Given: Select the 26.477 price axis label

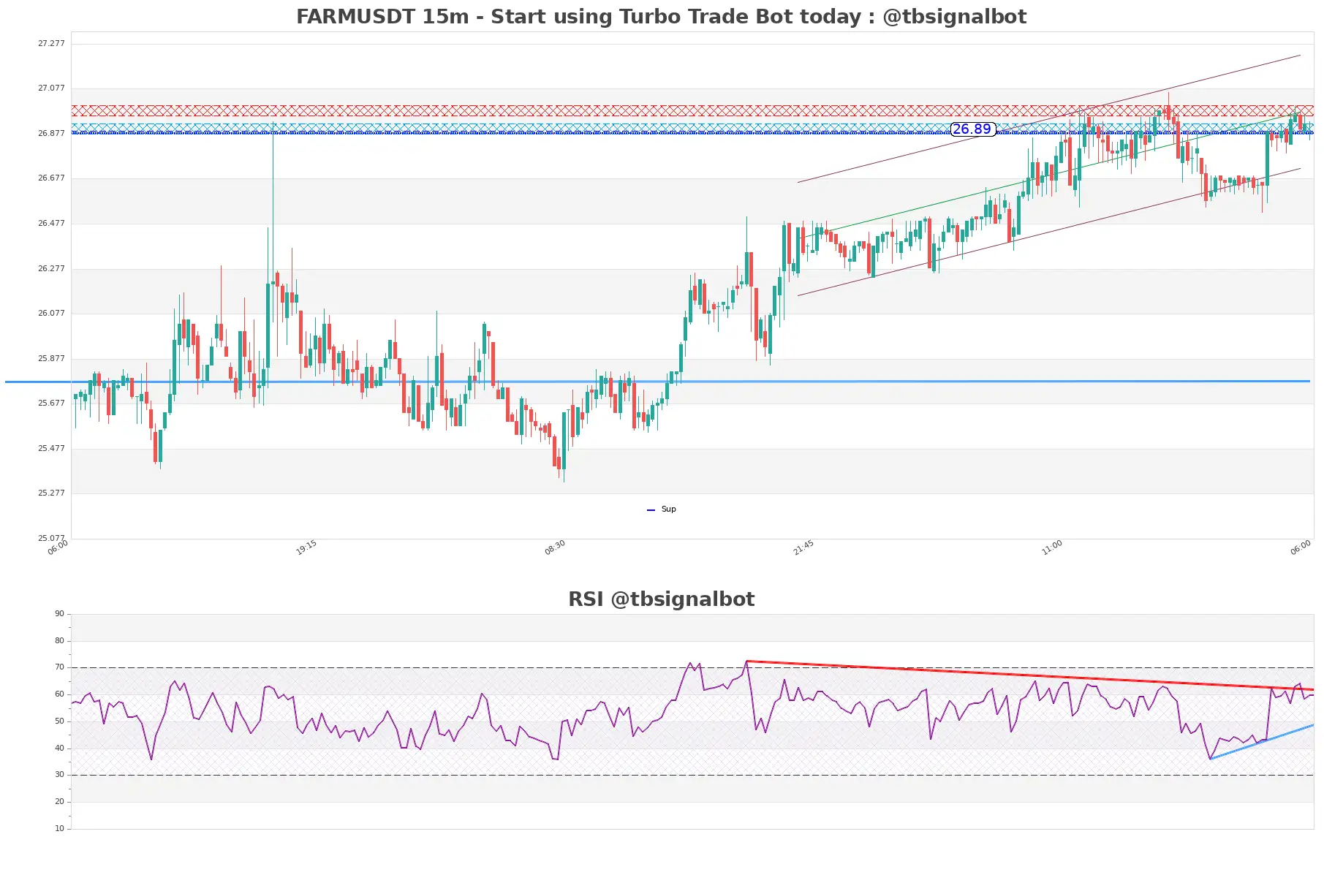Looking at the screenshot, I should 51,224.
